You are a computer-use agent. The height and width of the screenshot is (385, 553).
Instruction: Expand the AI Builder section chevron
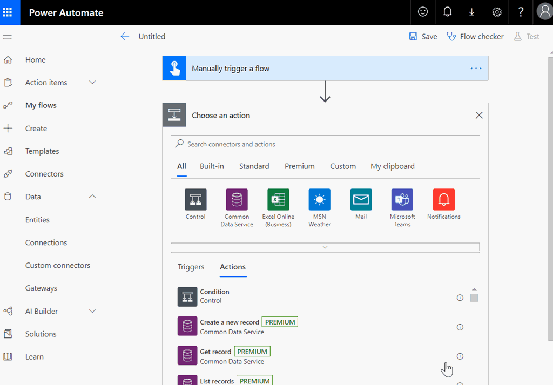point(92,311)
